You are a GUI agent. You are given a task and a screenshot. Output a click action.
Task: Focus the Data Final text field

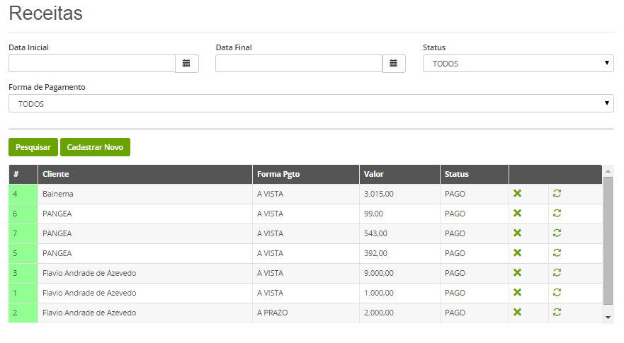(x=299, y=64)
